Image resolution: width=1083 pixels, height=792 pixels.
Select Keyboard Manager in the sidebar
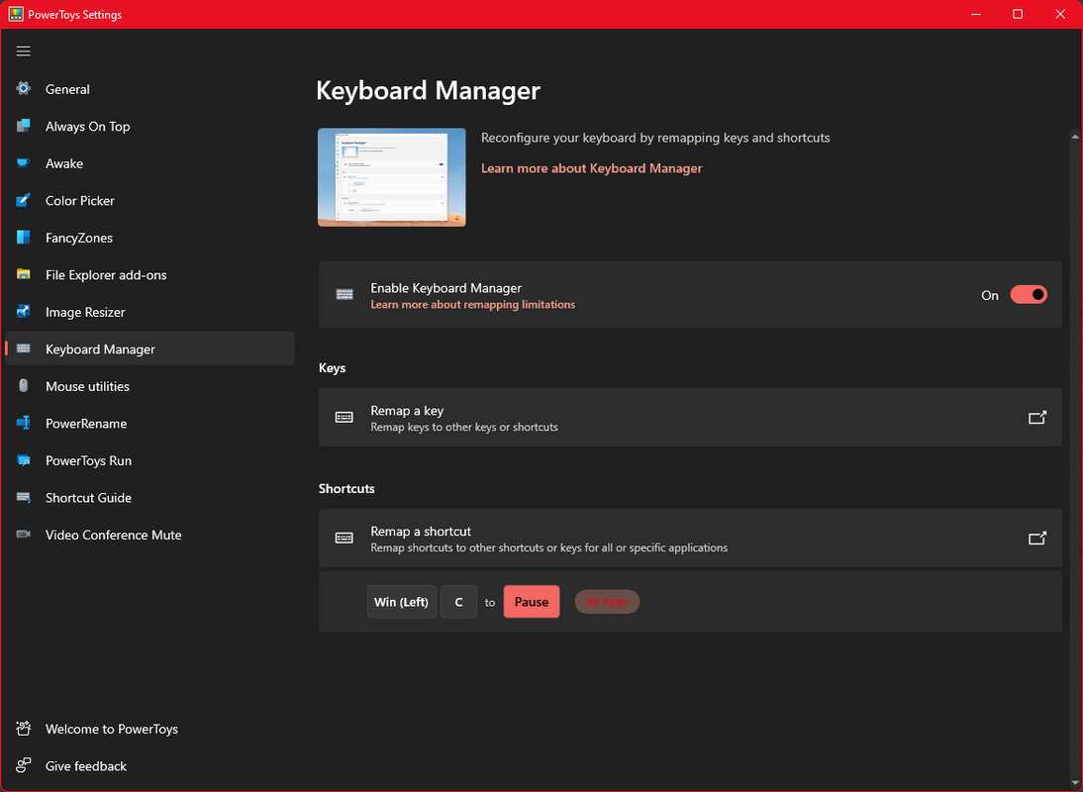coord(149,348)
